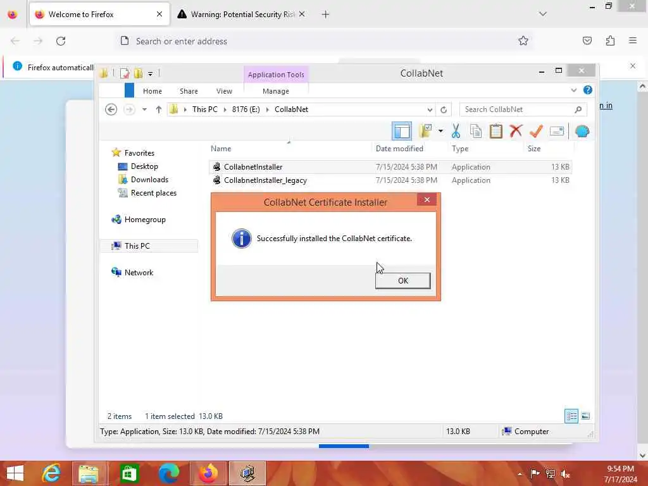Click the Paste clipboard icon

point(495,132)
